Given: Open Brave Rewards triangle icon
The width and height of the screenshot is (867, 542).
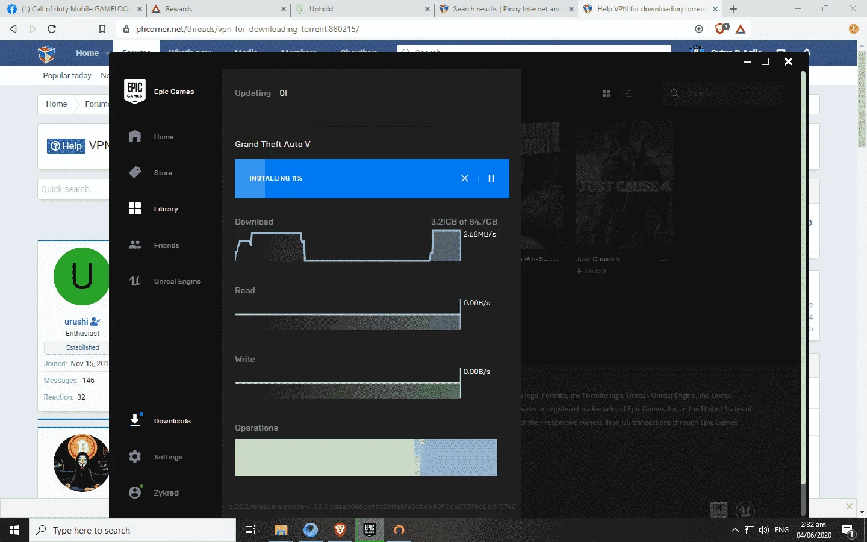Looking at the screenshot, I should point(741,29).
